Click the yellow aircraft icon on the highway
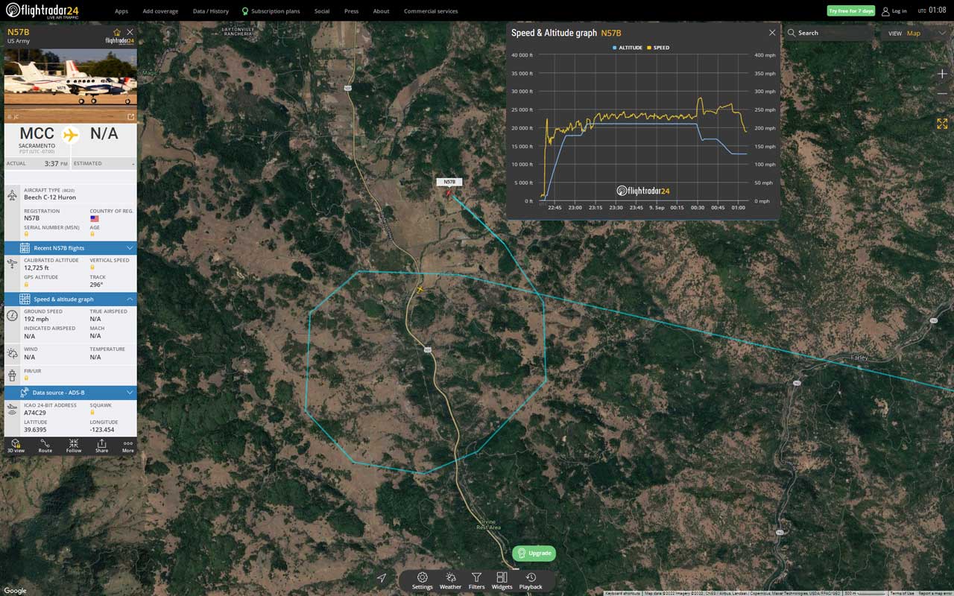The height and width of the screenshot is (596, 954). point(420,289)
